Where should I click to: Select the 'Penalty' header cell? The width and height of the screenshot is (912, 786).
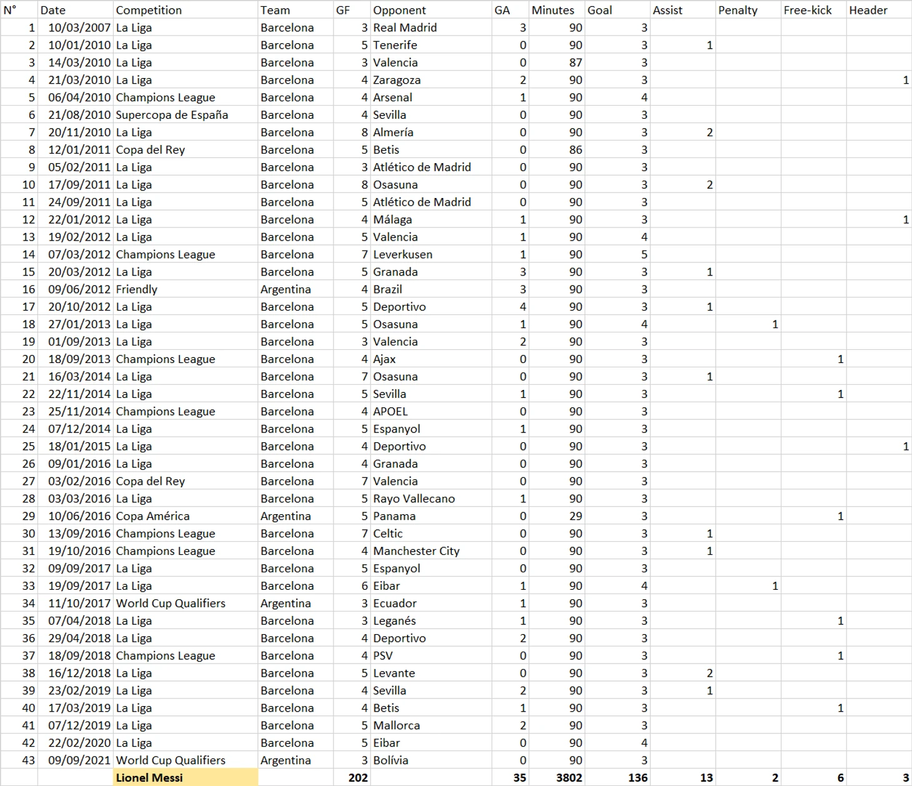point(748,10)
